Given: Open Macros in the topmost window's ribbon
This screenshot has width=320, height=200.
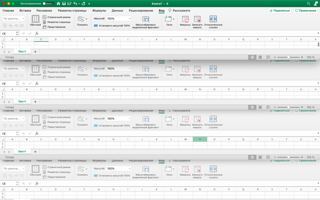Looking at the screenshot, I should [185, 21].
